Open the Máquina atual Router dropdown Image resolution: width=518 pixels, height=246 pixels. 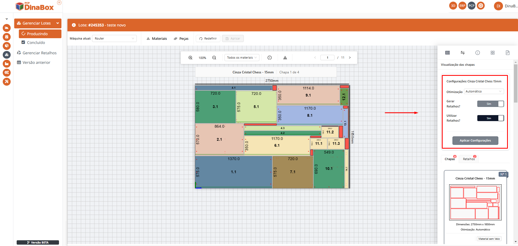pos(114,38)
